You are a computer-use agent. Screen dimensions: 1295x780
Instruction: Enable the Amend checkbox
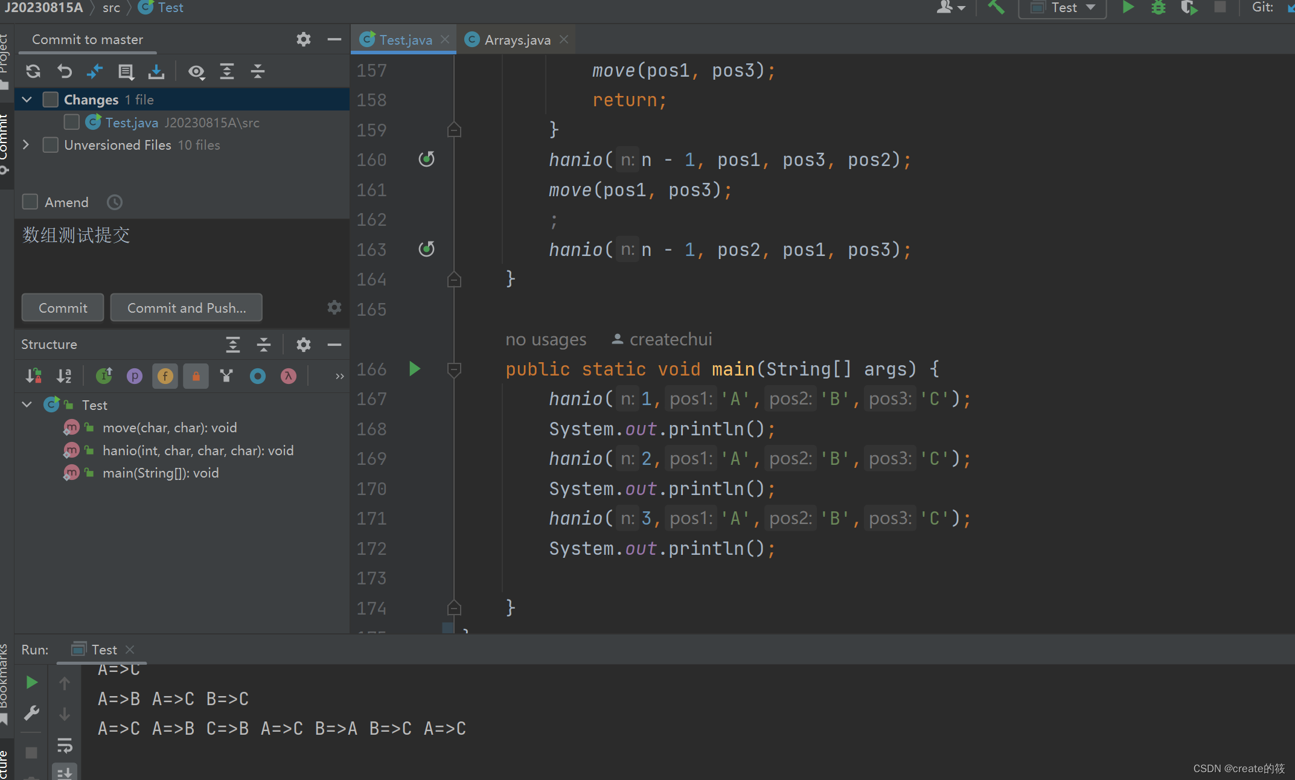pos(30,202)
